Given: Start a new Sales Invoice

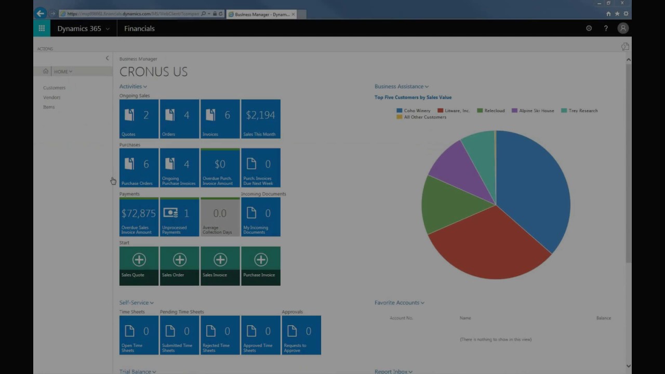Looking at the screenshot, I should (x=220, y=266).
